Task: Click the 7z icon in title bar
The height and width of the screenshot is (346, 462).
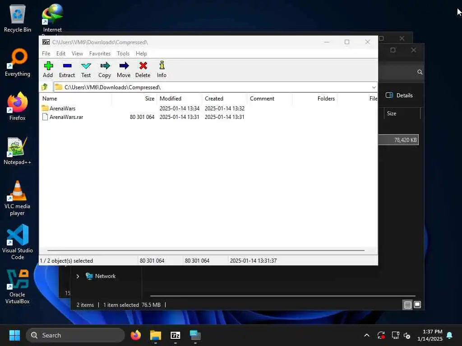Action: 46,42
